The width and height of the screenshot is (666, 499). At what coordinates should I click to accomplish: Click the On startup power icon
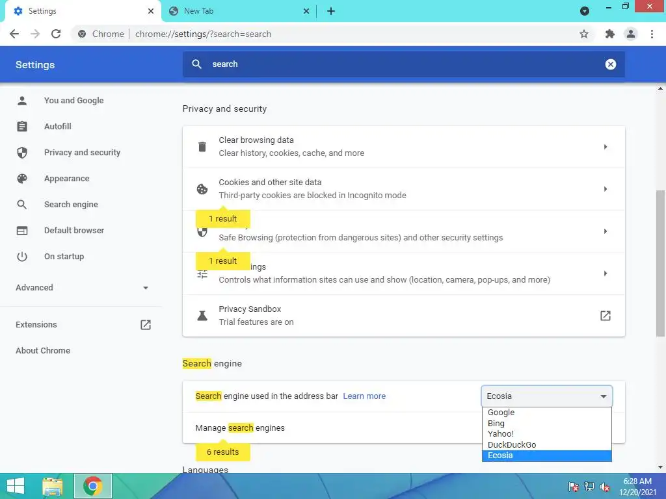[x=22, y=256]
